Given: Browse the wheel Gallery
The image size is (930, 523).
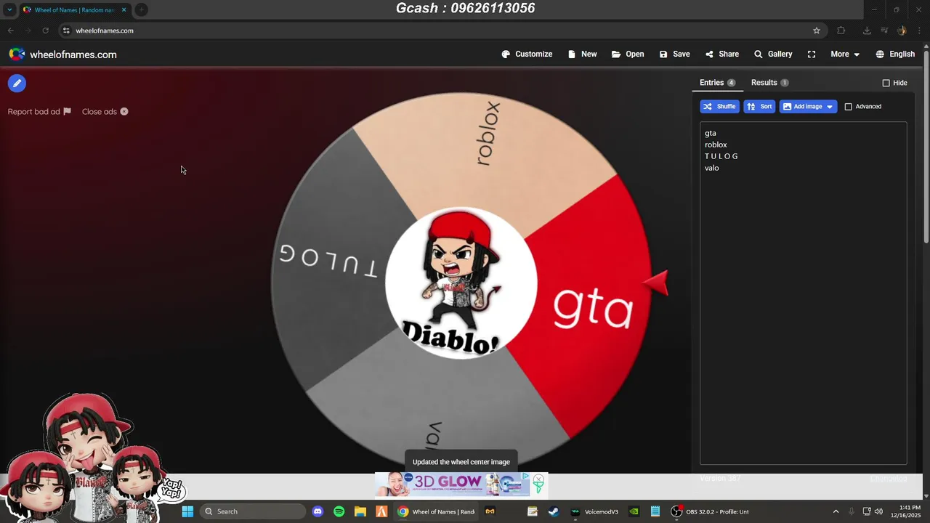Looking at the screenshot, I should [x=773, y=54].
